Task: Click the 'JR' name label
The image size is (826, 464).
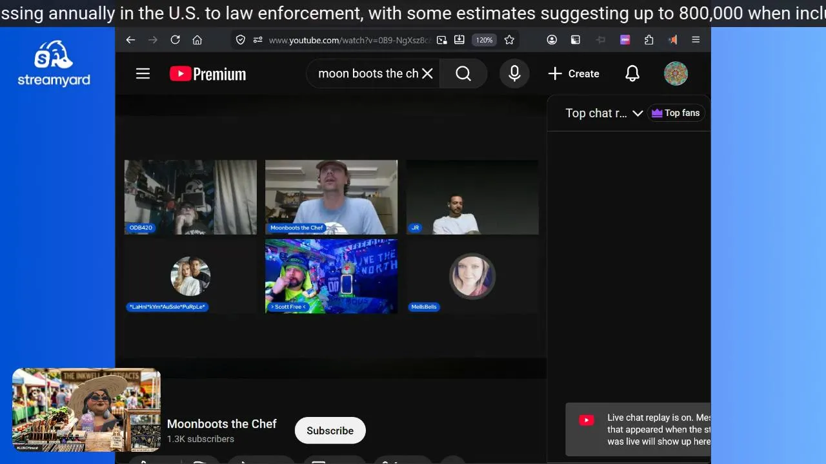Action: (x=415, y=227)
